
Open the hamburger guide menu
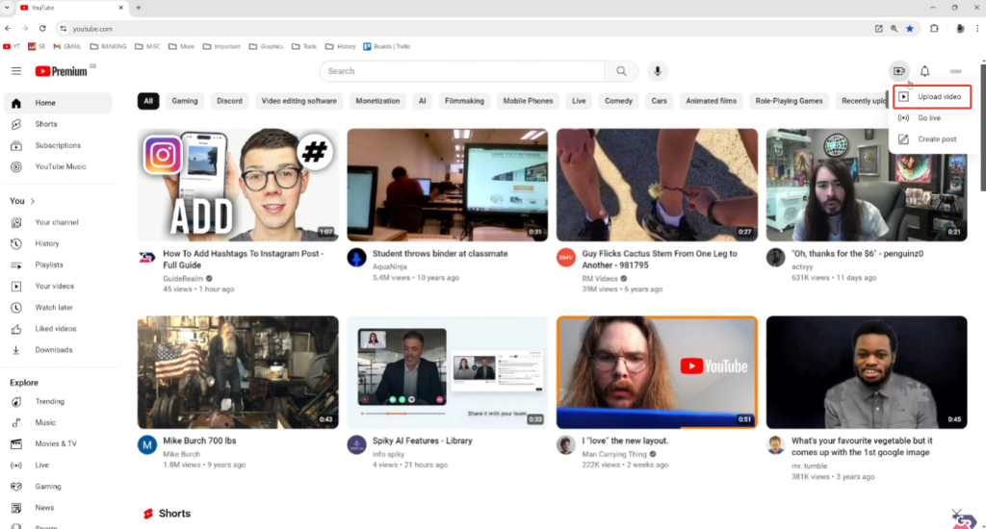[16, 71]
